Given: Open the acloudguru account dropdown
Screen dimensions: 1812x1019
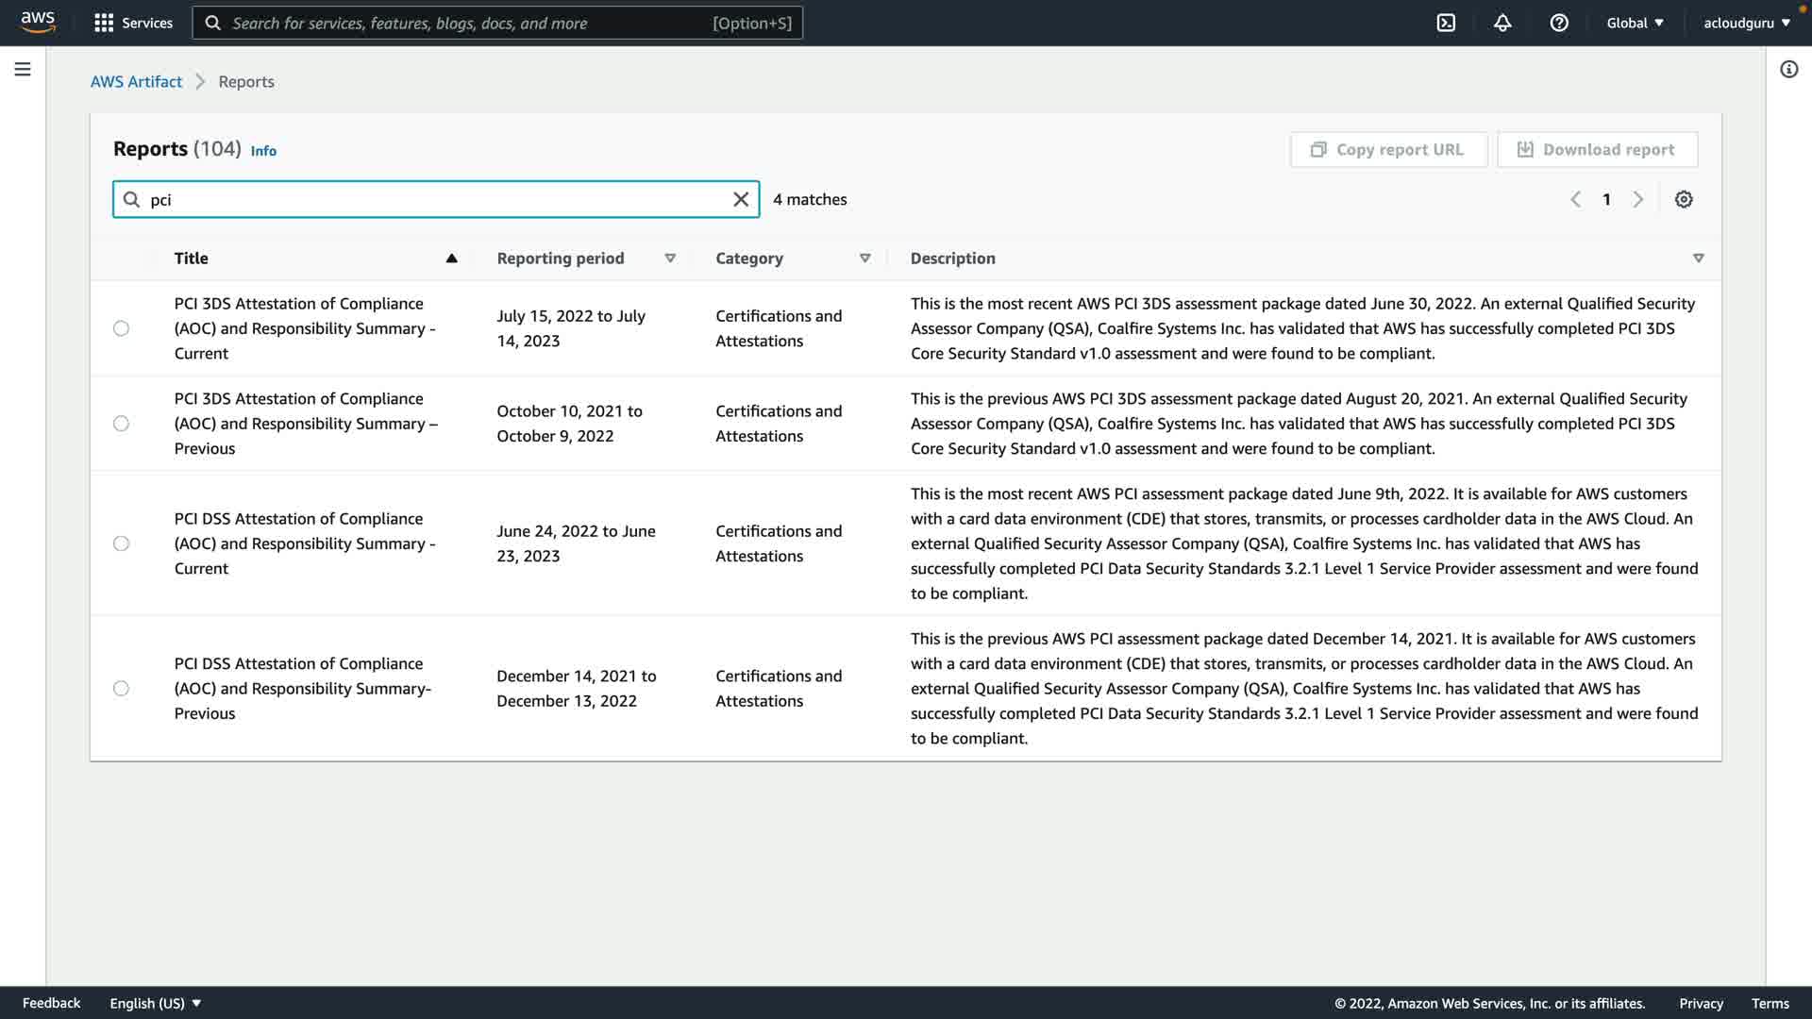Looking at the screenshot, I should [x=1746, y=23].
